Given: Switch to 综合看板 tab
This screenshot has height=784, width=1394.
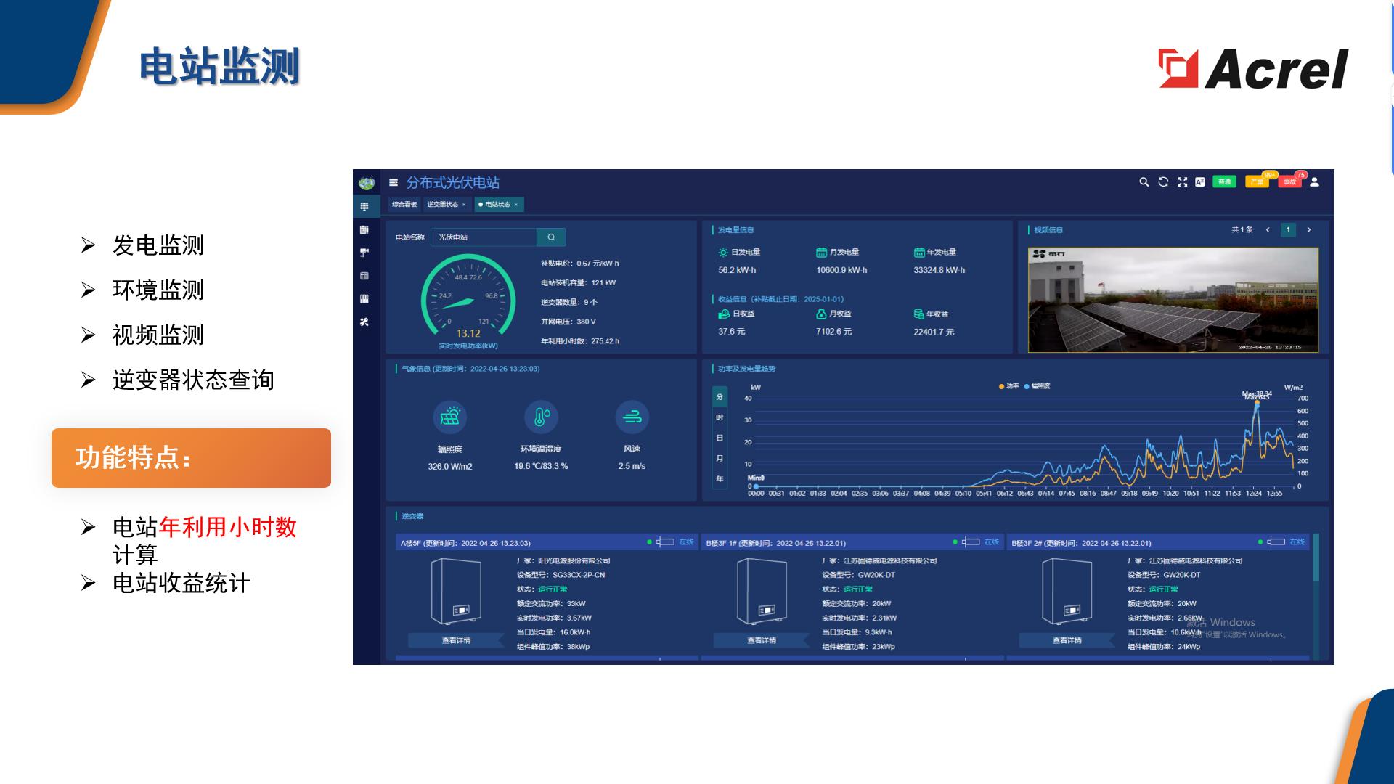Looking at the screenshot, I should click(x=404, y=205).
